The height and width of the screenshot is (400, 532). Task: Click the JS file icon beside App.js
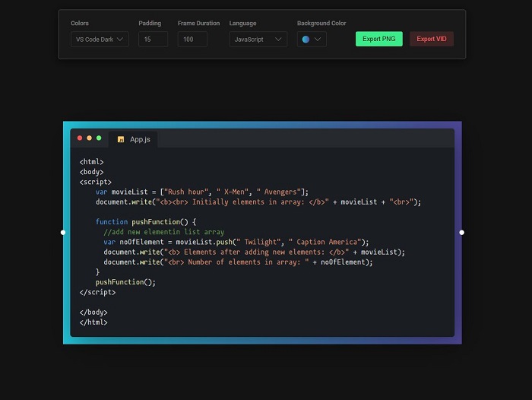click(x=120, y=139)
